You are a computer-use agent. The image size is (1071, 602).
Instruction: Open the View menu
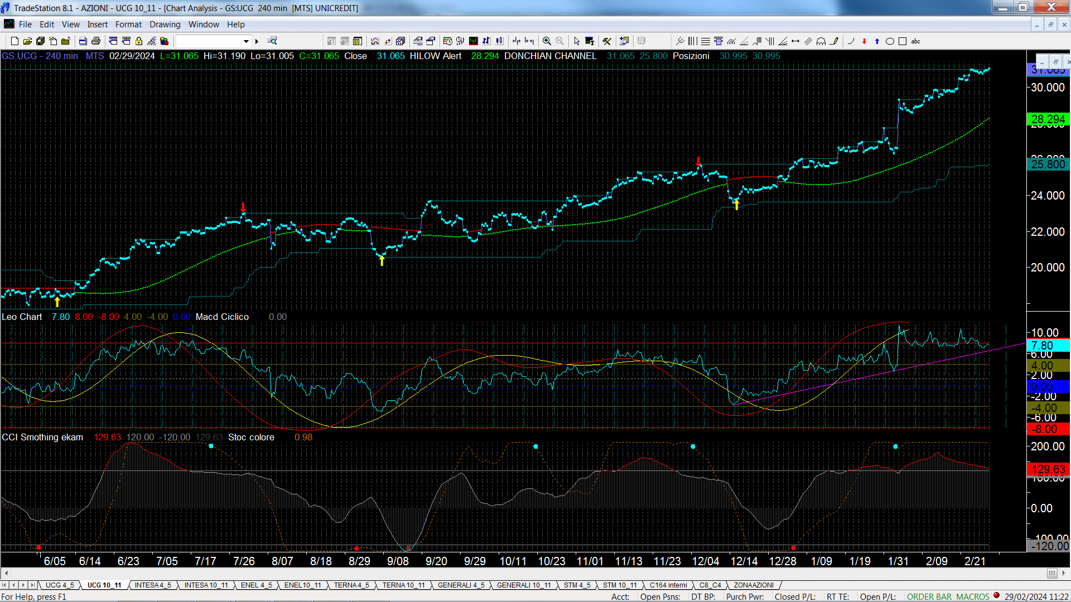[70, 25]
